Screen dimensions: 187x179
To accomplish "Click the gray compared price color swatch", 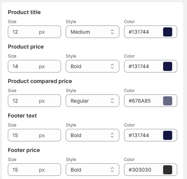I will [167, 101].
